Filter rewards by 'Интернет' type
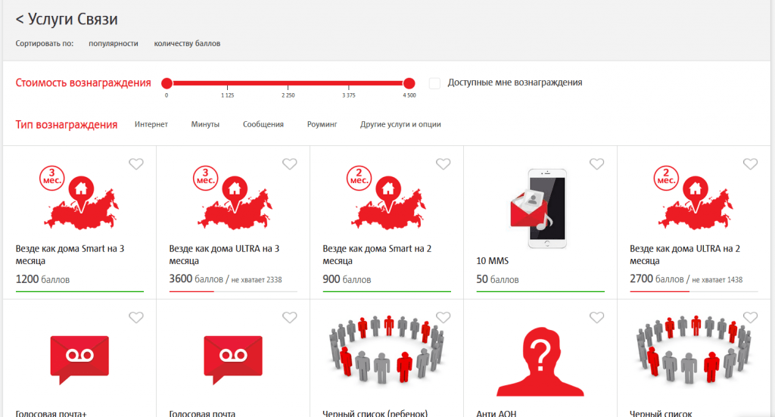Screen dimensions: 775x417 coord(151,124)
